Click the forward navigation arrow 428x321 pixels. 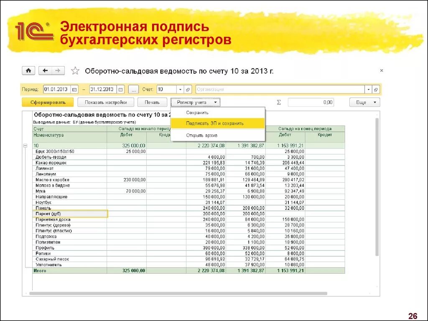(58, 70)
